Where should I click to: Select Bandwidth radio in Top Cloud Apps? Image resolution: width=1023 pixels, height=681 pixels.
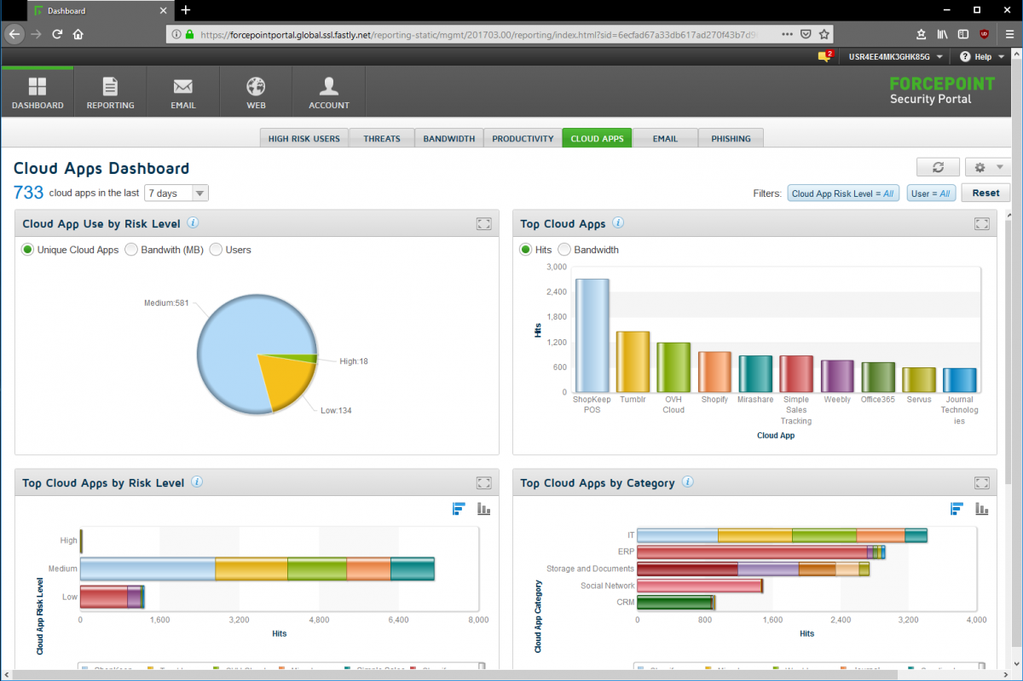pos(564,250)
